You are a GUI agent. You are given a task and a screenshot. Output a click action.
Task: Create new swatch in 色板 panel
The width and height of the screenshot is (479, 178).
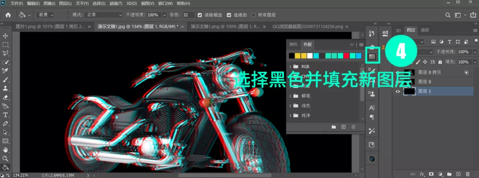pyautogui.click(x=343, y=127)
